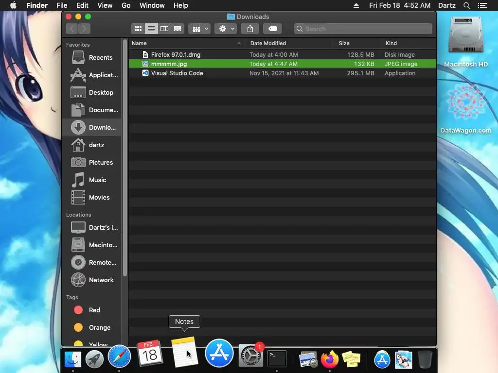Open Calendar from the Dock
498x373 pixels.
150,353
